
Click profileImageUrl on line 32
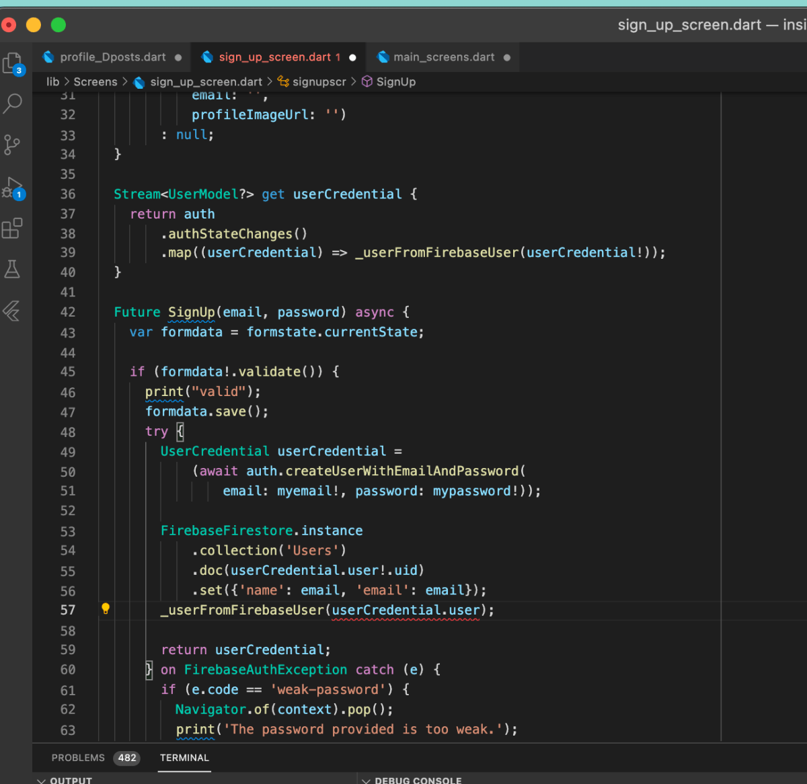(x=250, y=115)
